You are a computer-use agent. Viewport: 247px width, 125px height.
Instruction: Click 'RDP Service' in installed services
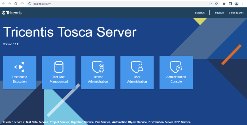tap(183, 122)
